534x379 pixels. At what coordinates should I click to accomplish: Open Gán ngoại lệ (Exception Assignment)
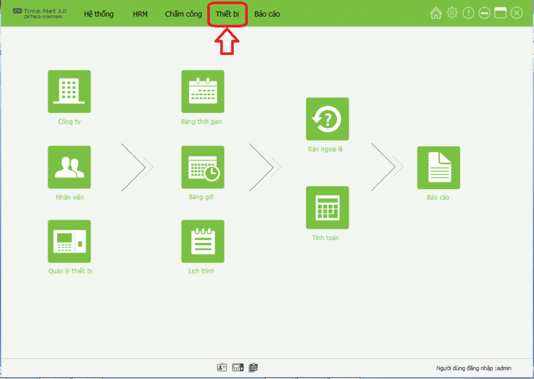coord(327,118)
